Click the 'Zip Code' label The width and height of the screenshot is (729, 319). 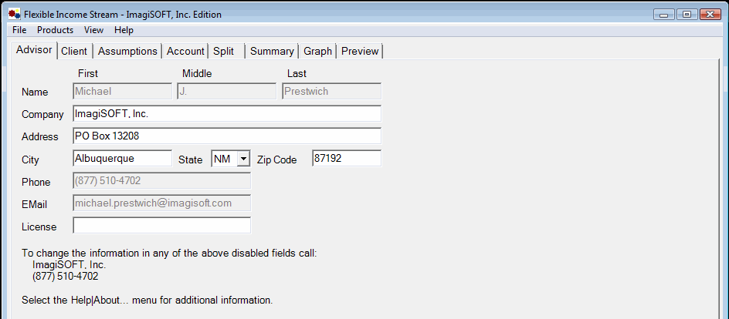276,160
